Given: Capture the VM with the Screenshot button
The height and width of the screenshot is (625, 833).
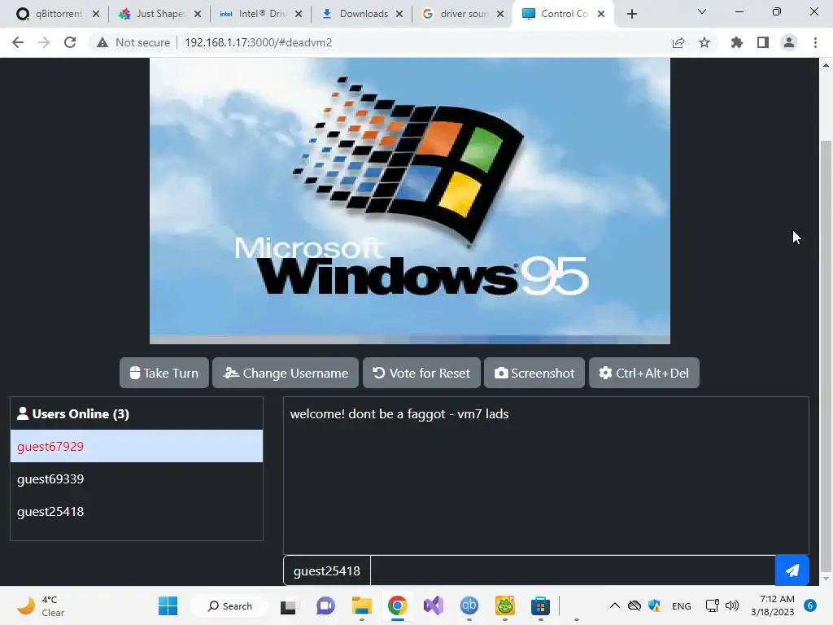Looking at the screenshot, I should tap(534, 373).
